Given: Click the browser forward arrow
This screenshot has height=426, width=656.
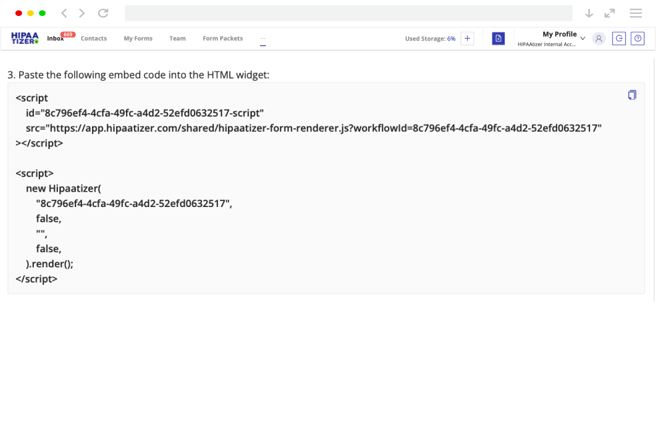Looking at the screenshot, I should click(82, 13).
